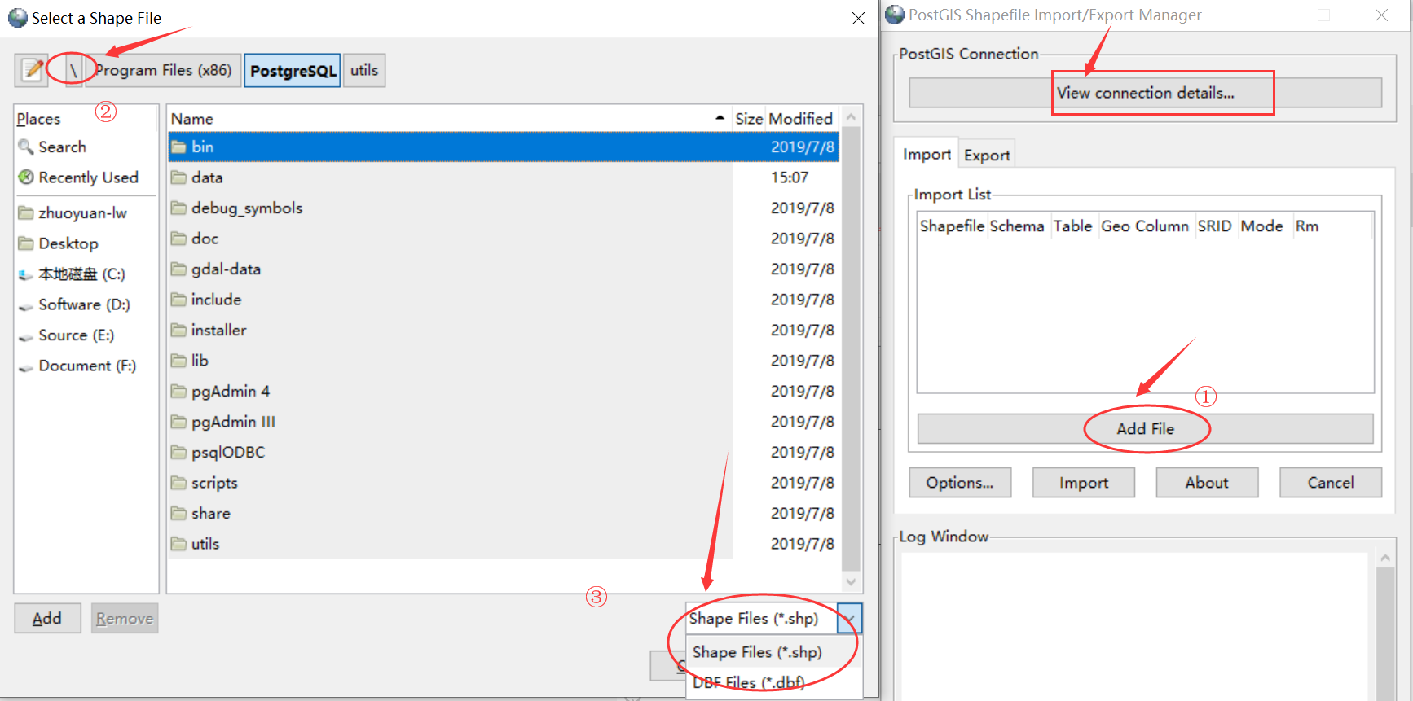Click View connection details in PostGIS manager
The image size is (1413, 701).
1145,93
